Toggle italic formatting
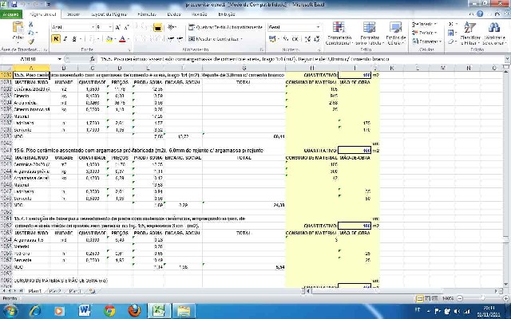The width and height of the screenshot is (511, 319). pos(65,39)
